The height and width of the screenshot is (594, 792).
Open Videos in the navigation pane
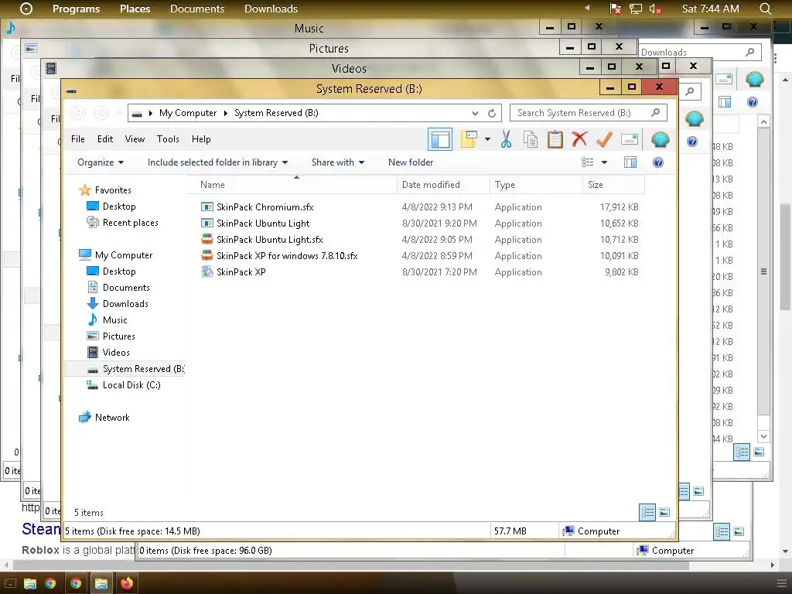point(116,352)
